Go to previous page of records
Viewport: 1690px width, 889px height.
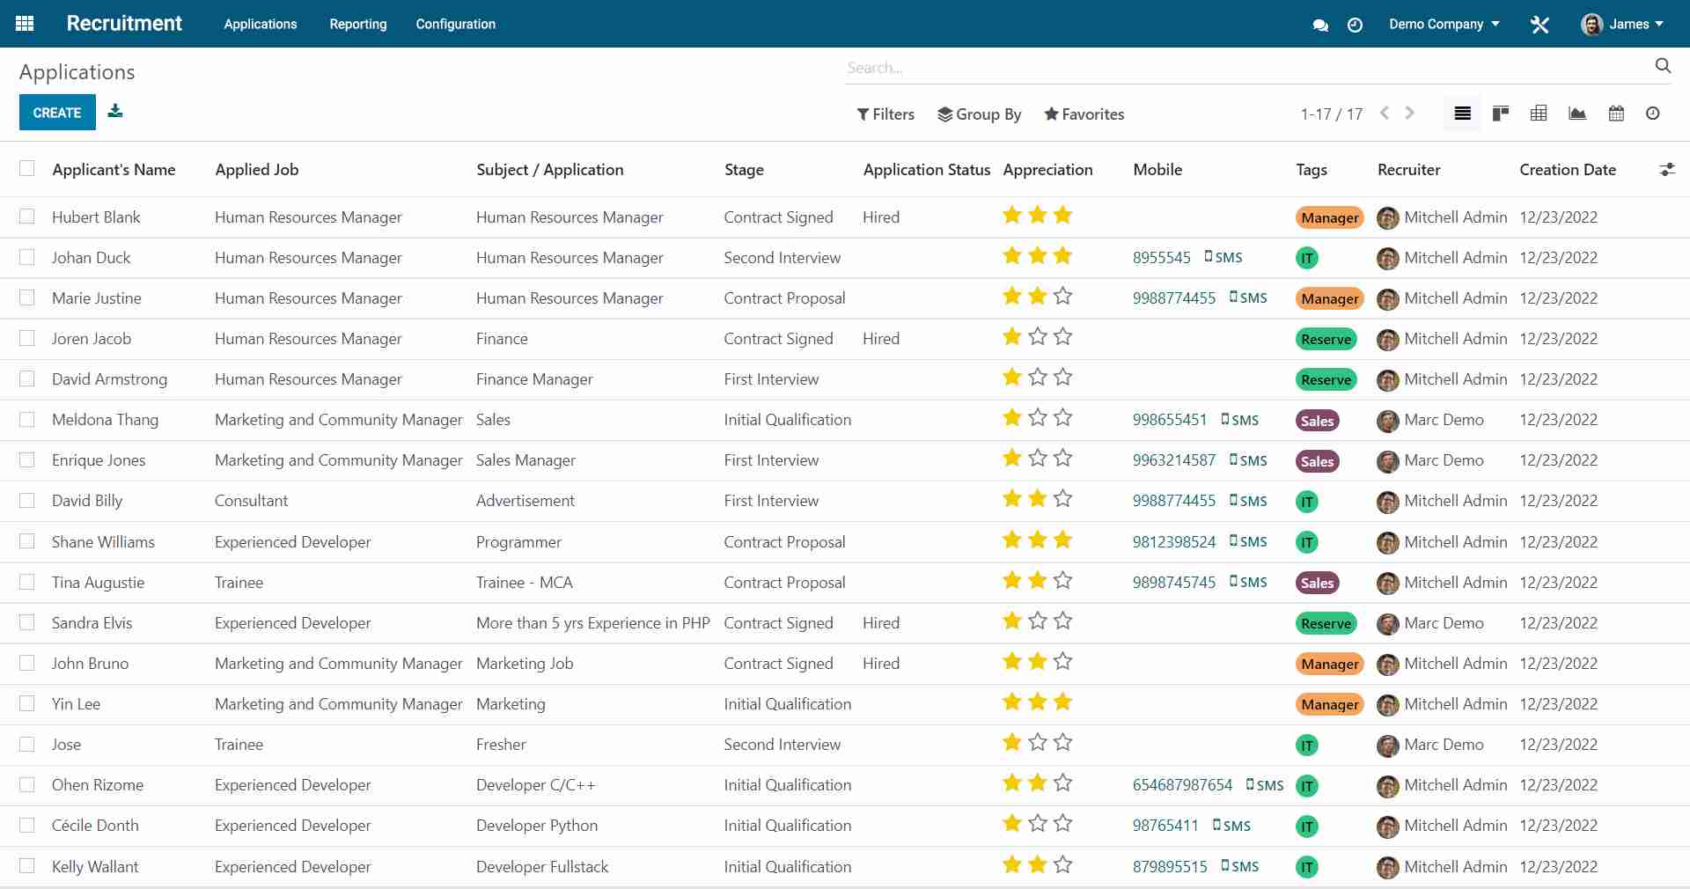1385,113
